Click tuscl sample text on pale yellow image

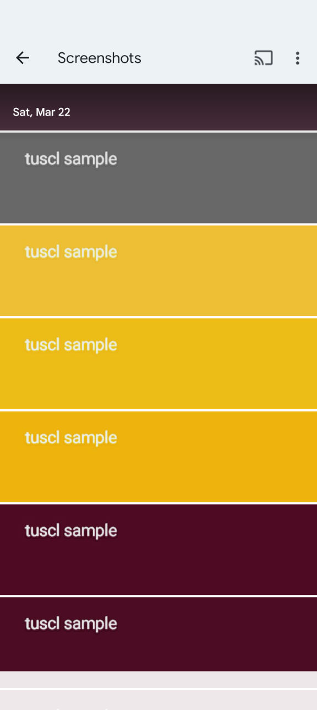pyautogui.click(x=71, y=252)
